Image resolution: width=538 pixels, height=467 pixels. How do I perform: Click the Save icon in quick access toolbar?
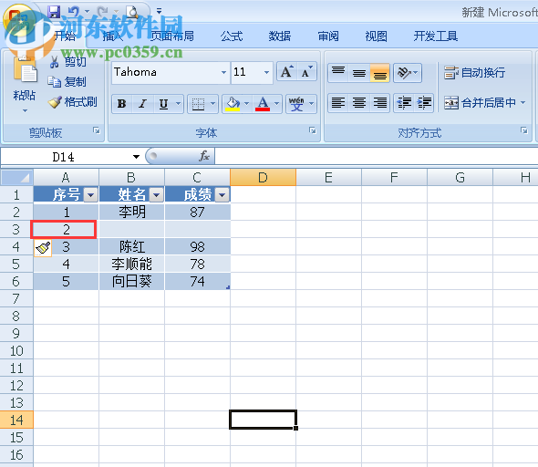coord(54,12)
